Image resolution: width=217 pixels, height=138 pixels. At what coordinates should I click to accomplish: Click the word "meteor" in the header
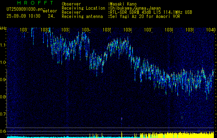pyautogui.click(x=50, y=11)
